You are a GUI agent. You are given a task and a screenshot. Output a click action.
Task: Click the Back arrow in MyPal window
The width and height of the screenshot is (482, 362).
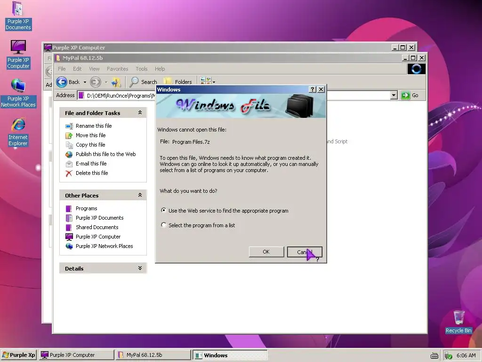click(62, 82)
